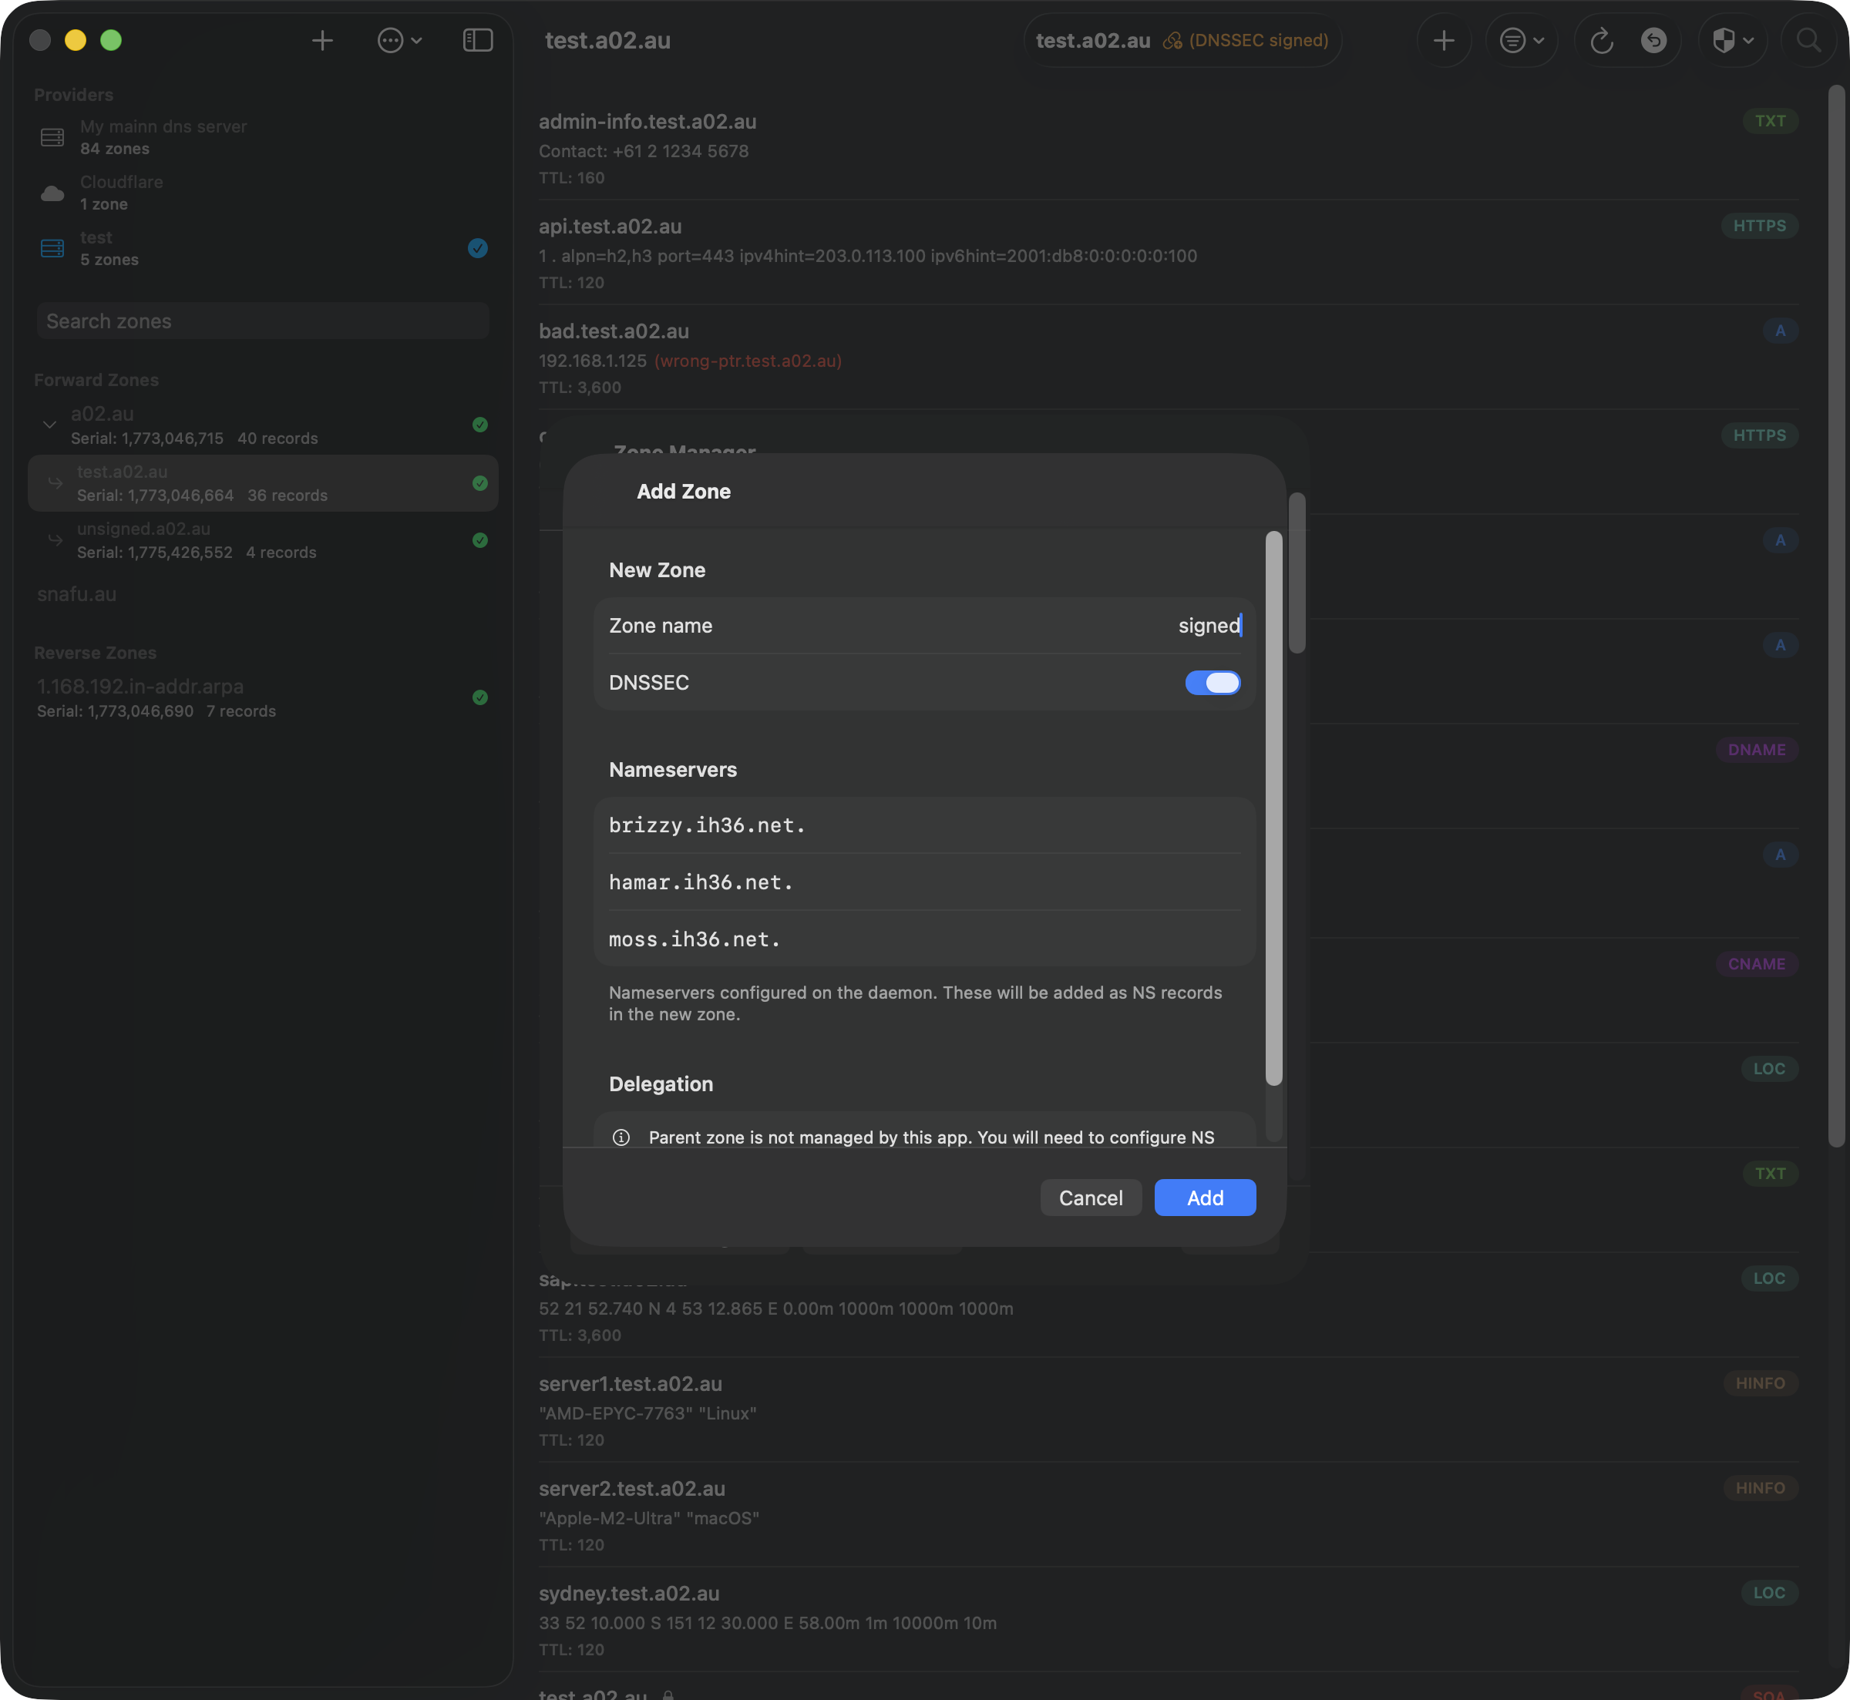This screenshot has height=1700, width=1850.
Task: Click the info icon in Delegation section
Action: point(621,1138)
